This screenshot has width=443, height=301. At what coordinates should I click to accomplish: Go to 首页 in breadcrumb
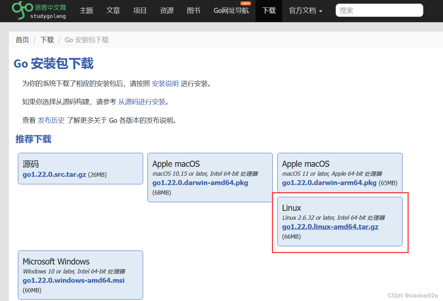point(22,40)
